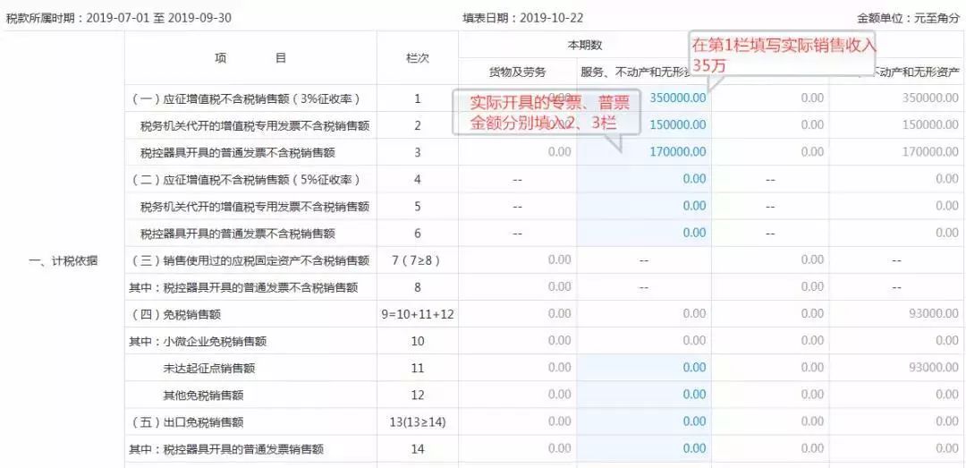Click the 13(13≥14) column number
This screenshot has width=966, height=468.
pos(418,422)
